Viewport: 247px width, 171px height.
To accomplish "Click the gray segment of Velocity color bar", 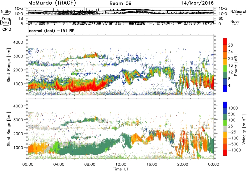I will tap(225, 129).
